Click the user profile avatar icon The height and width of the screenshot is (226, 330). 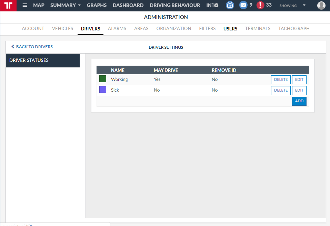tap(321, 6)
